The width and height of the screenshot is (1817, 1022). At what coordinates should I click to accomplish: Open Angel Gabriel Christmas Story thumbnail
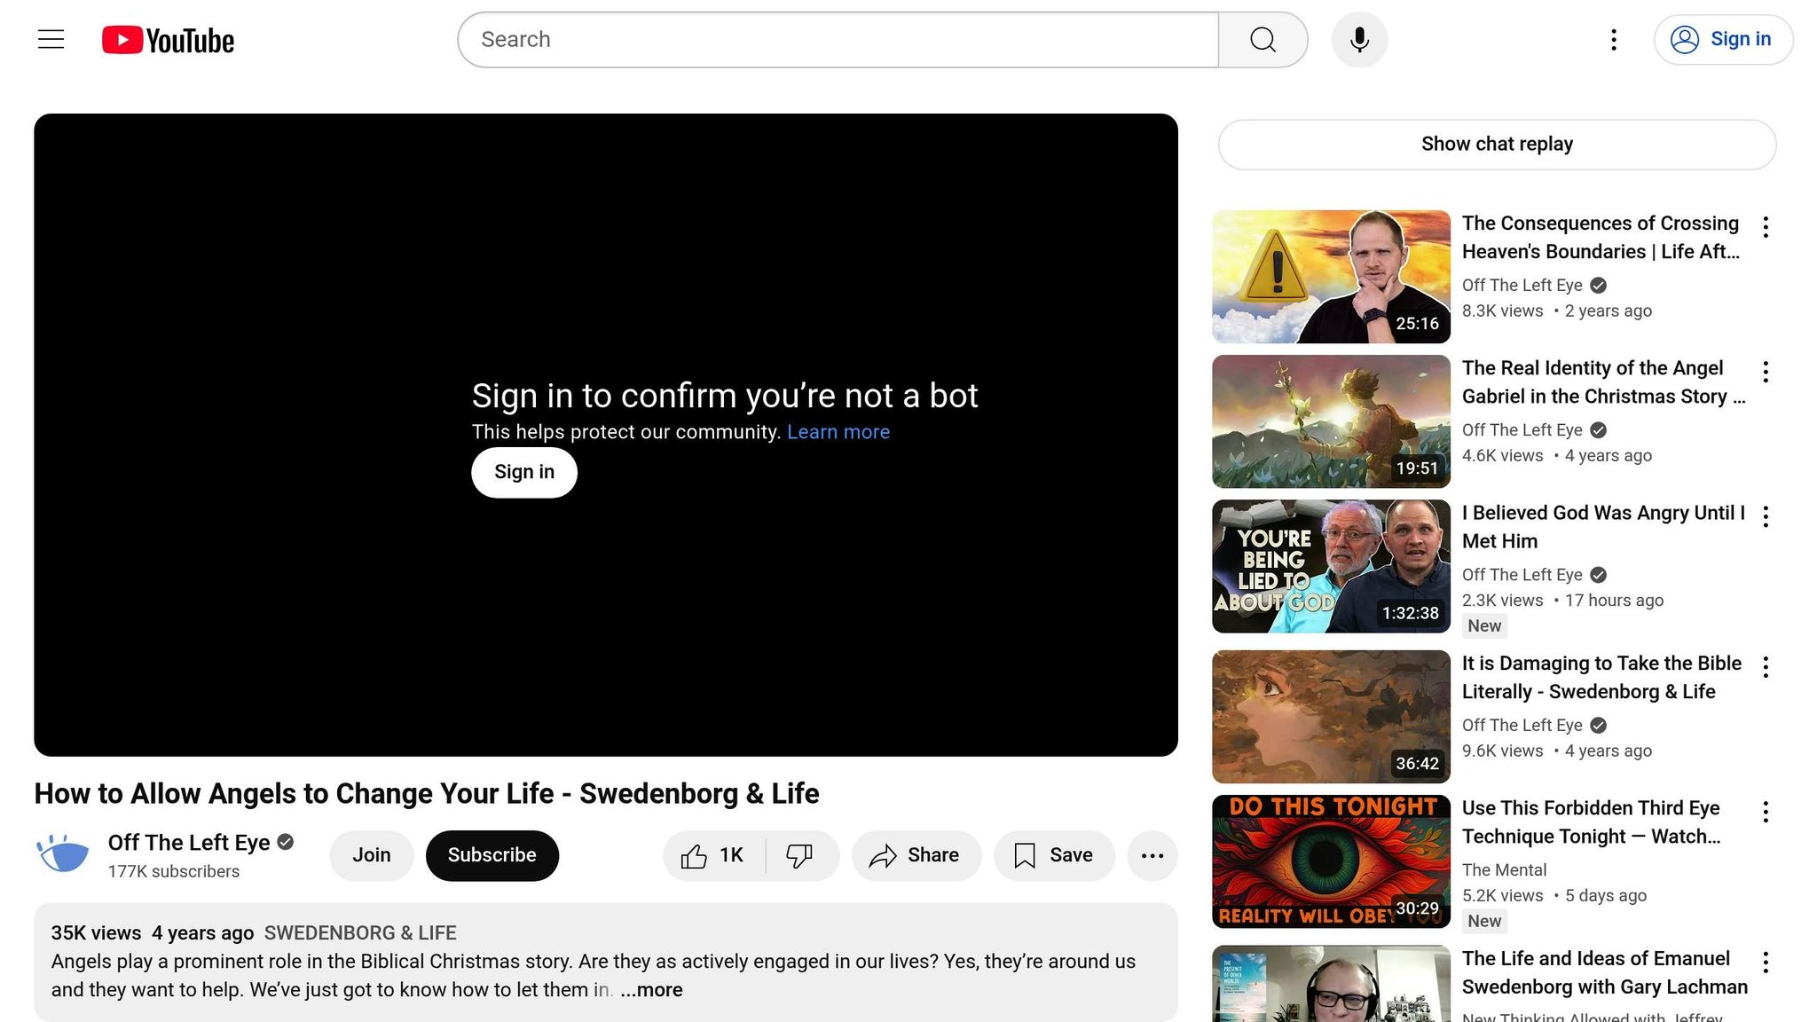1331,421
